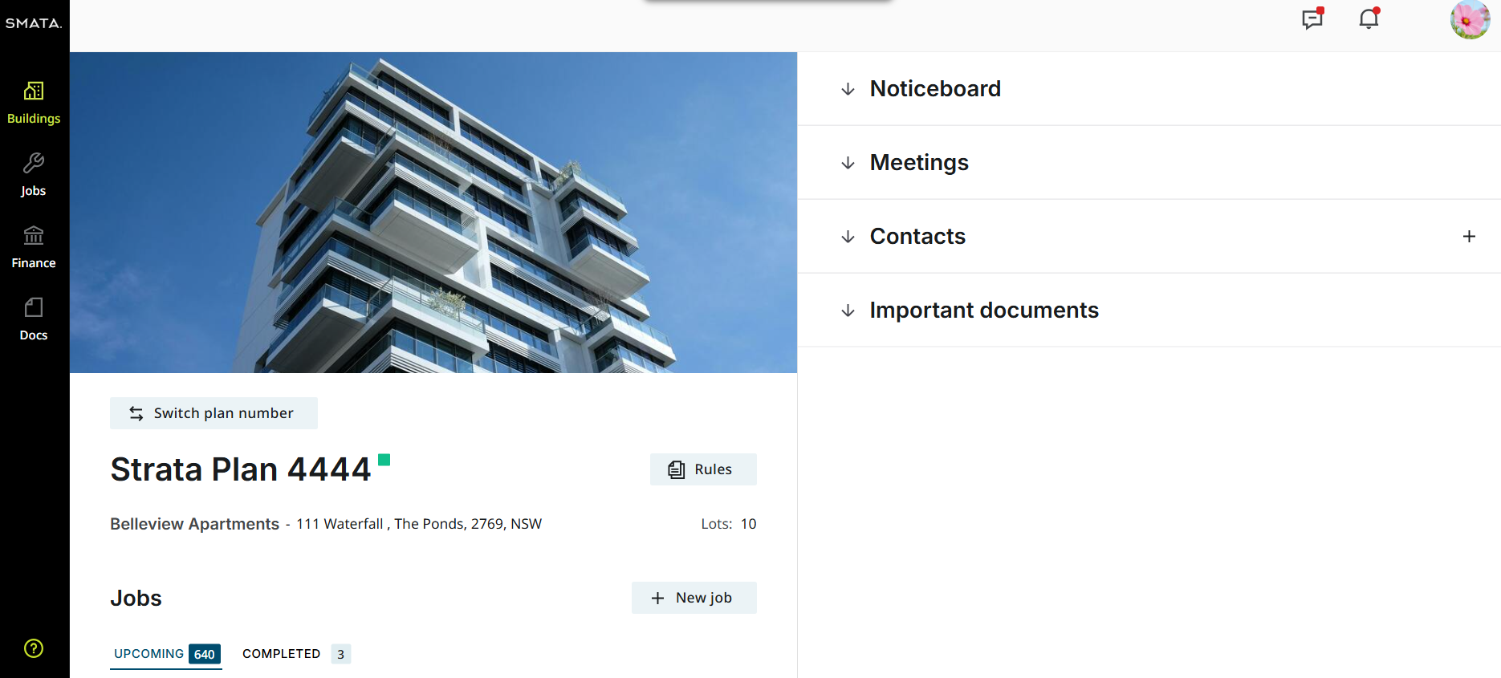Click the help question mark icon
This screenshot has width=1501, height=678.
[x=34, y=648]
